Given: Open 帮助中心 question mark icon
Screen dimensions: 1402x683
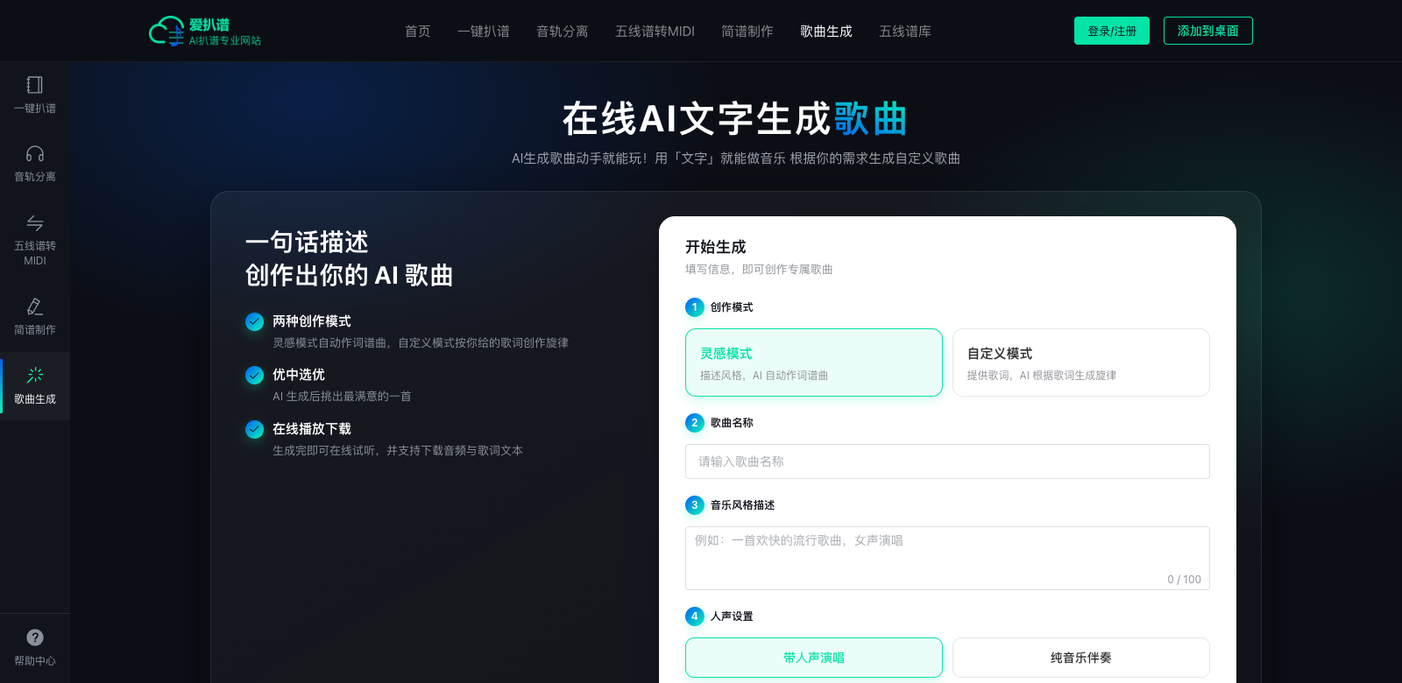Looking at the screenshot, I should click(x=35, y=637).
